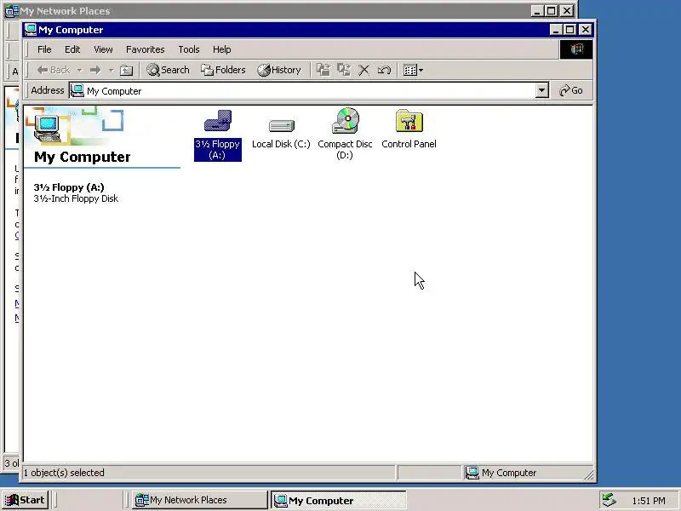The height and width of the screenshot is (511, 681).
Task: Open the Search pane from the toolbar
Action: (x=168, y=70)
